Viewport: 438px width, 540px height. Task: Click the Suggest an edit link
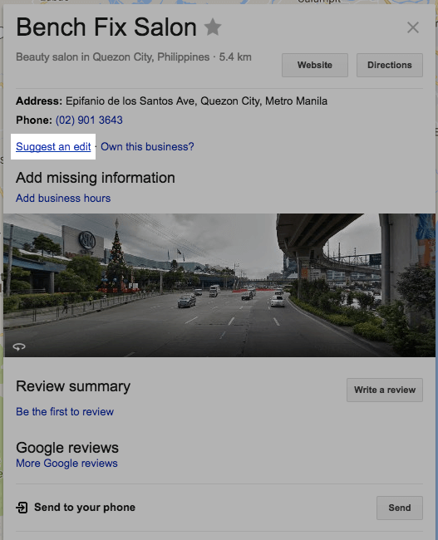(x=53, y=147)
